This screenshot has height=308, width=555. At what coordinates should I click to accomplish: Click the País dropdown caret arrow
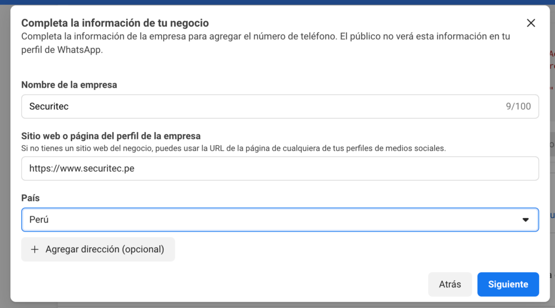tap(525, 220)
